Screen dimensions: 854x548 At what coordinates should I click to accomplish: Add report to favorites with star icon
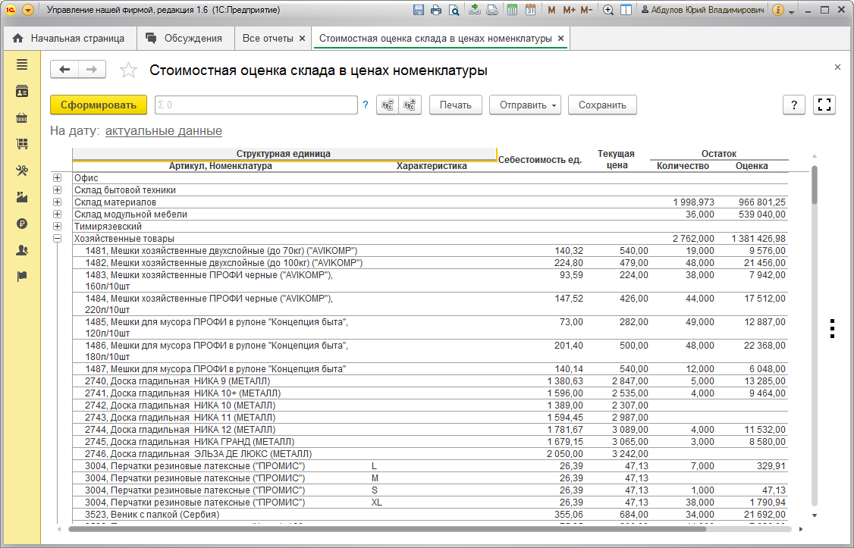(129, 70)
